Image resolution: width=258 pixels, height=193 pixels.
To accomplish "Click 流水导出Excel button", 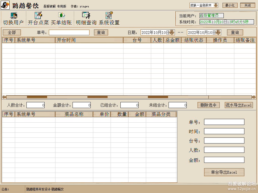I will point(239,105).
